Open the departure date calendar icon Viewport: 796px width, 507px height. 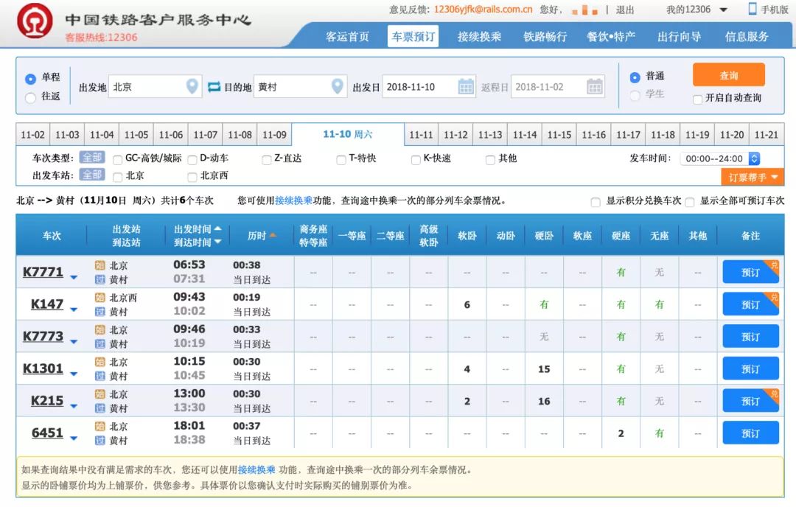(466, 86)
